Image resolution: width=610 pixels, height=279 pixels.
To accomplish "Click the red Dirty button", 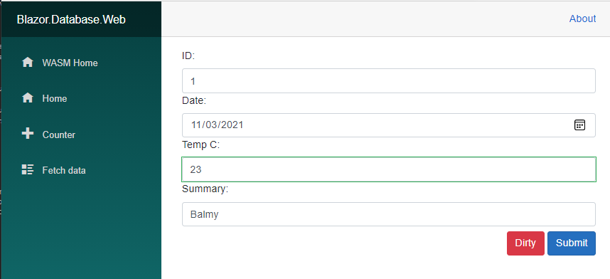I will click(x=525, y=243).
